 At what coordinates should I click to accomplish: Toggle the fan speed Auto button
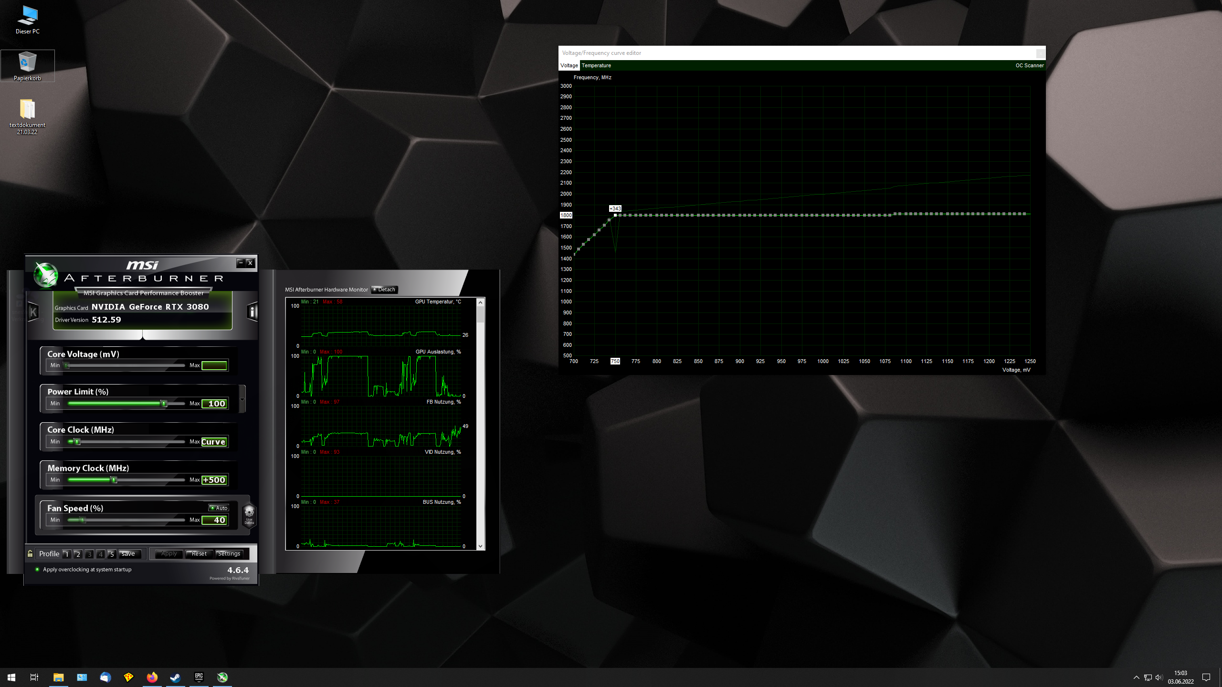pyautogui.click(x=219, y=508)
